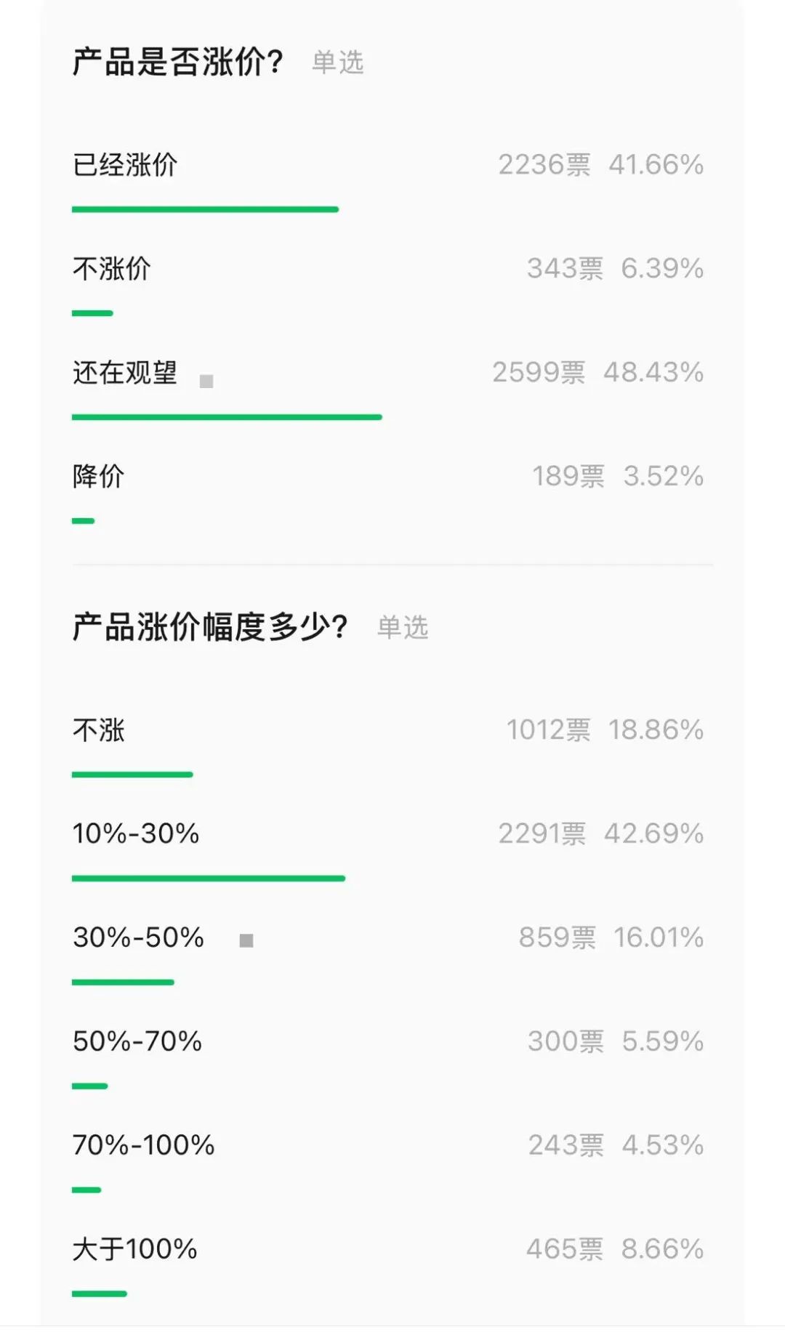Select the 70%-100% price increase option
The width and height of the screenshot is (785, 1332).
click(x=144, y=1145)
